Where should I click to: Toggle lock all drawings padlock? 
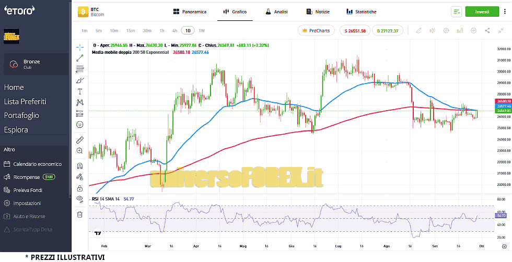pos(80,188)
